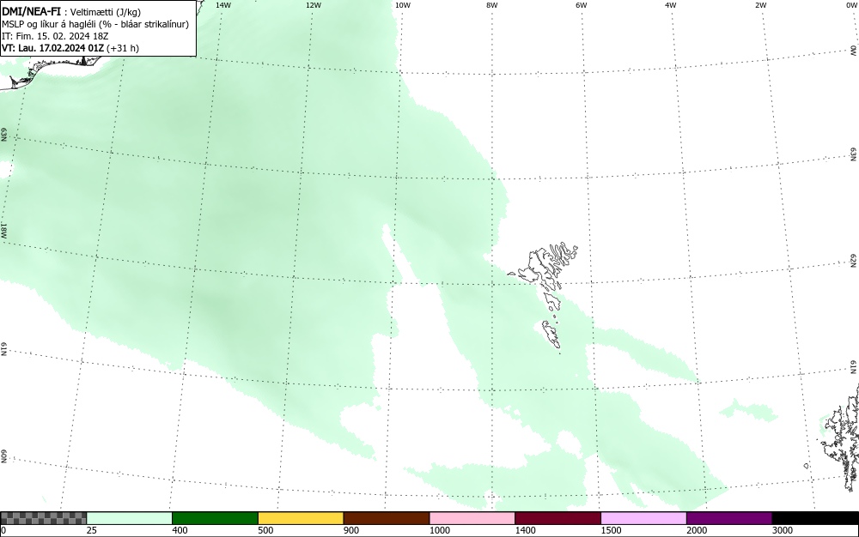The width and height of the screenshot is (859, 537).
Task: Click the 8W longitude label
Action: tap(492, 5)
